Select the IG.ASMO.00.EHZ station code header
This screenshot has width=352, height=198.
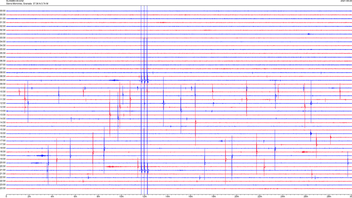[x=15, y=1]
